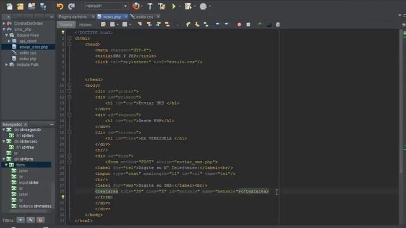Screen dimensions: 406x228
Task: Click the last icon in the editor toolbar
Action: [x=278, y=25]
